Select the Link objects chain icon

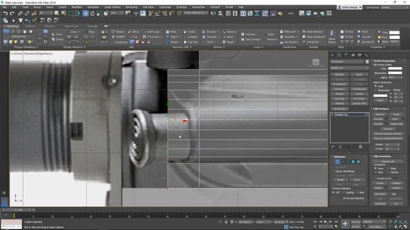(20, 13)
